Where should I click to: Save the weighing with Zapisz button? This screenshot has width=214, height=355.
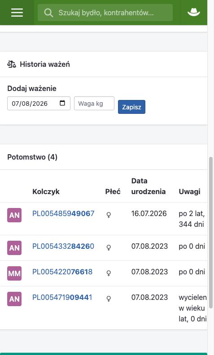click(131, 107)
